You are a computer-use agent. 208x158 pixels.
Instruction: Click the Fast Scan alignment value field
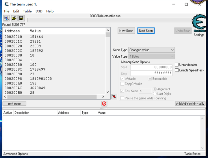tap(145, 91)
